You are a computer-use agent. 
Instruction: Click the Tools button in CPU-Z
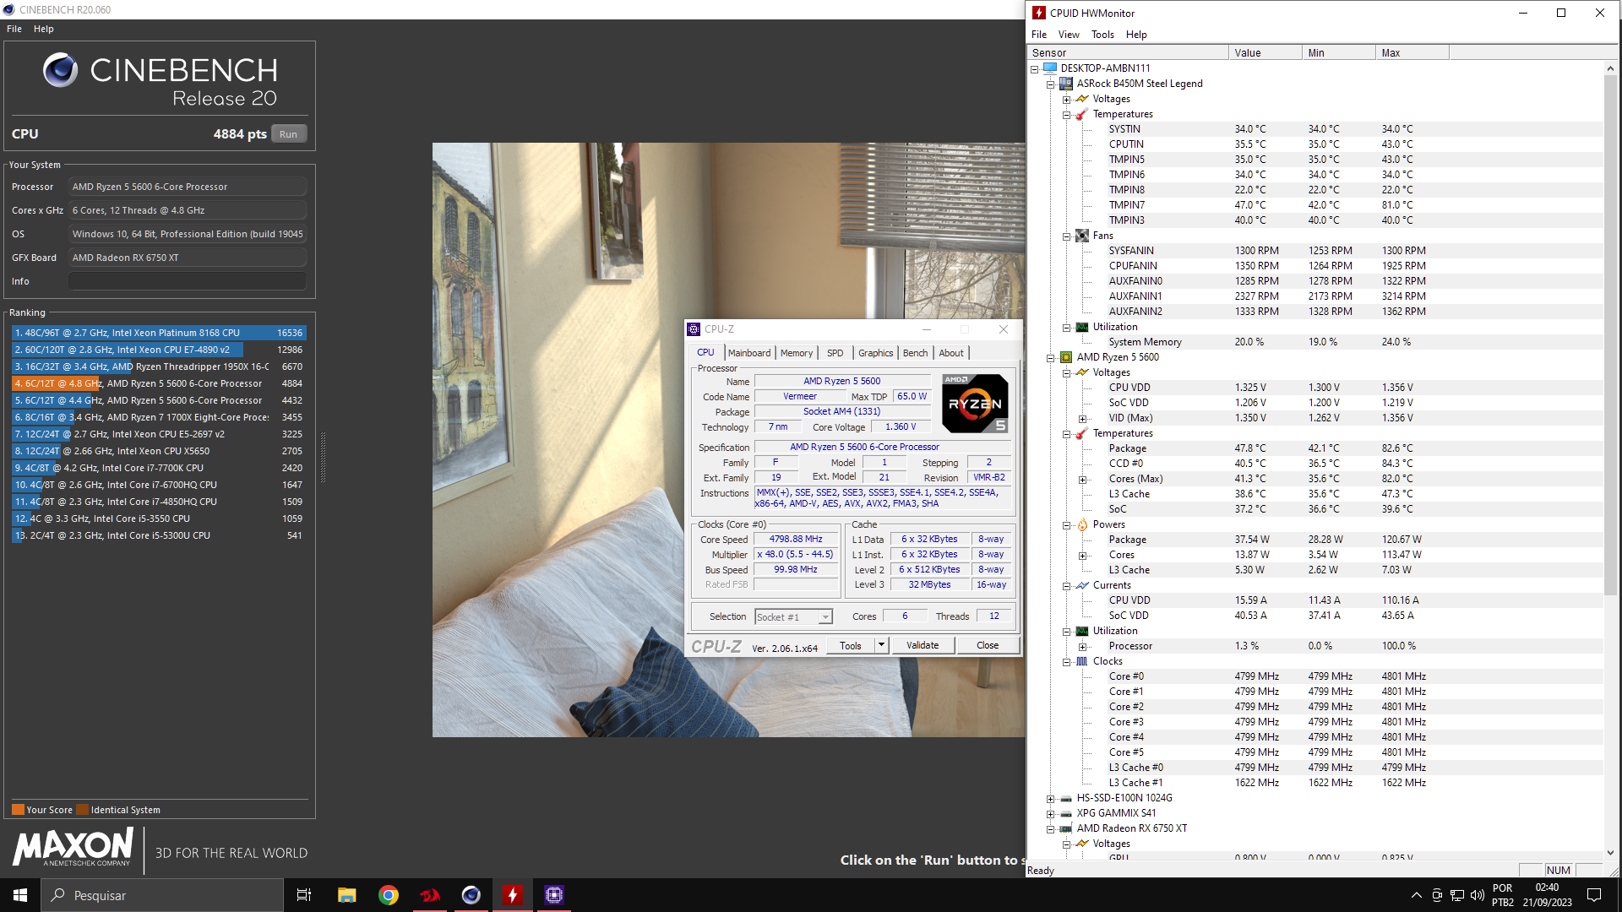click(851, 645)
